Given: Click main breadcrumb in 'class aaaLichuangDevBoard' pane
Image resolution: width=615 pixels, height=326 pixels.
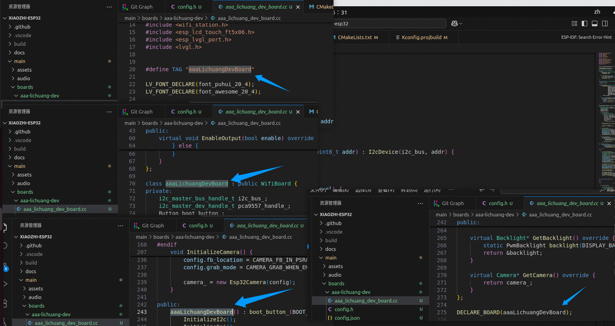Looking at the screenshot, I should [130, 123].
